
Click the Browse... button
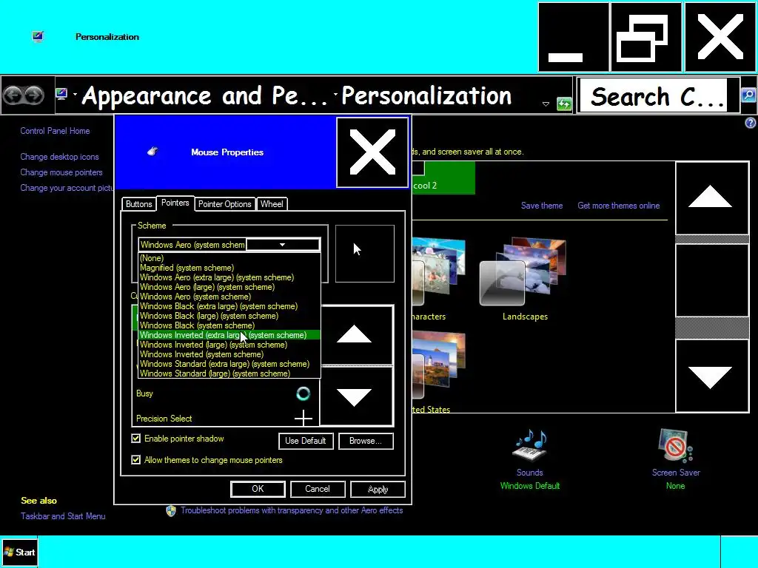tap(366, 441)
